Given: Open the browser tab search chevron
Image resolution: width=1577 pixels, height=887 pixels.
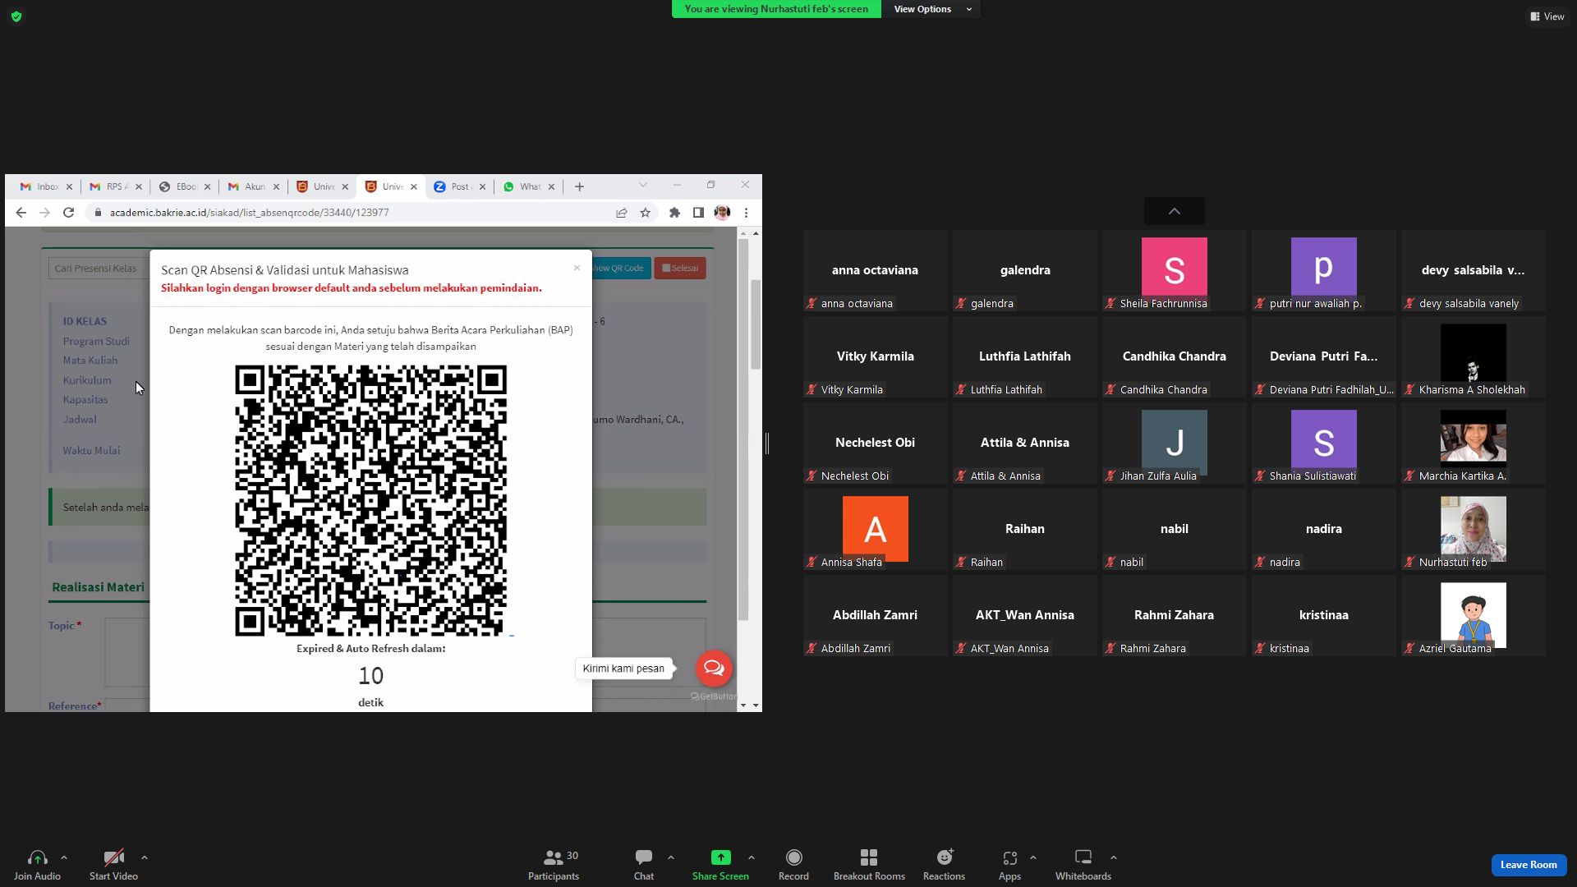Looking at the screenshot, I should click(643, 185).
